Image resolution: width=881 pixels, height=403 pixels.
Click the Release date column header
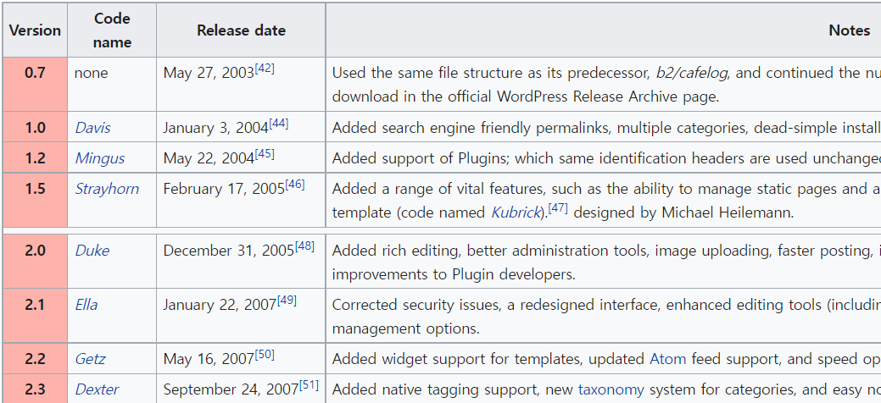241,30
